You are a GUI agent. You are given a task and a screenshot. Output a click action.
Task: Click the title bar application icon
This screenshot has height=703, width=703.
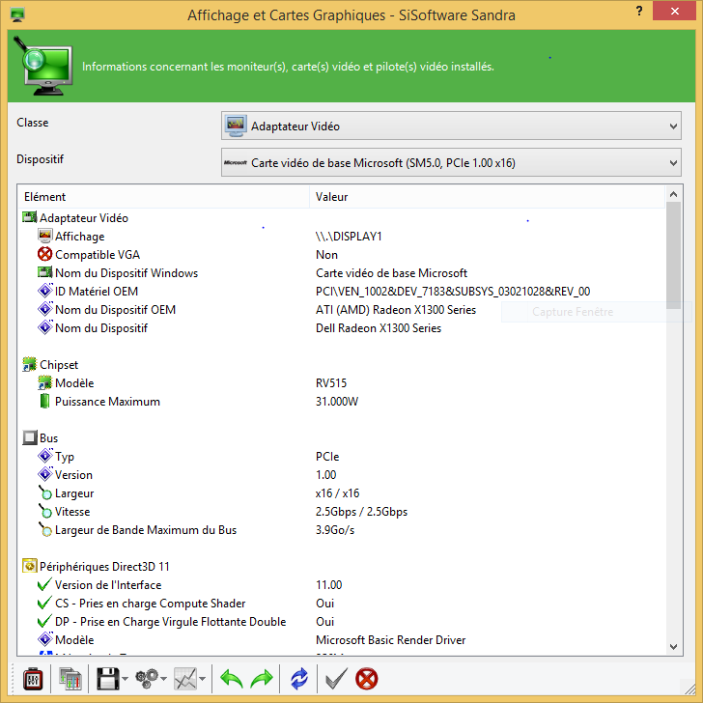click(17, 14)
